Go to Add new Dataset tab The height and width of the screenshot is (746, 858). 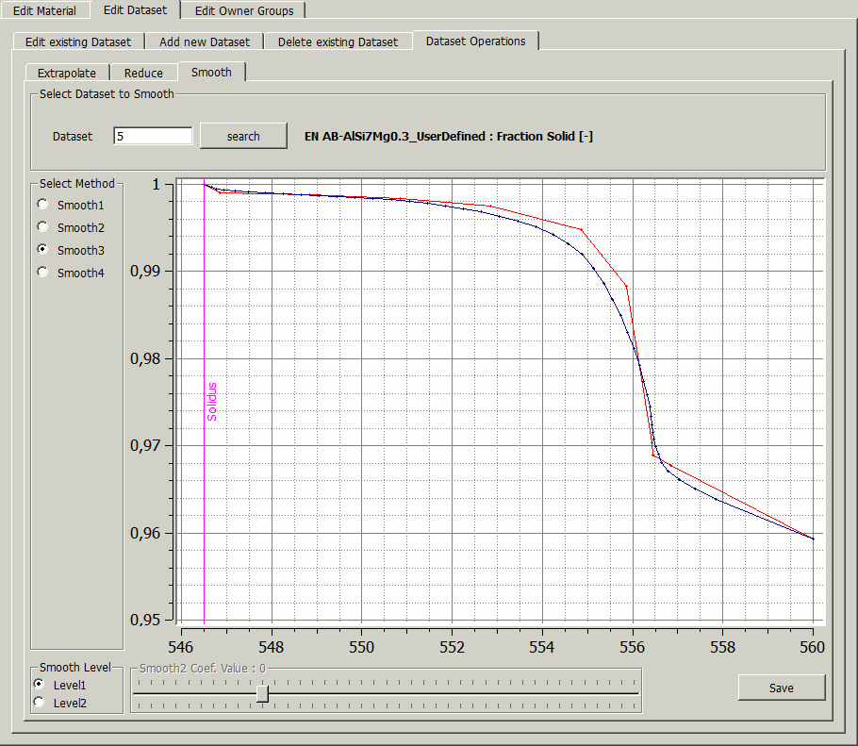click(205, 41)
